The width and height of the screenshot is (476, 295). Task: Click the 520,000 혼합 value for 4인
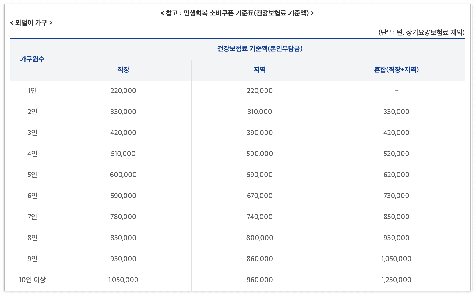pyautogui.click(x=396, y=154)
